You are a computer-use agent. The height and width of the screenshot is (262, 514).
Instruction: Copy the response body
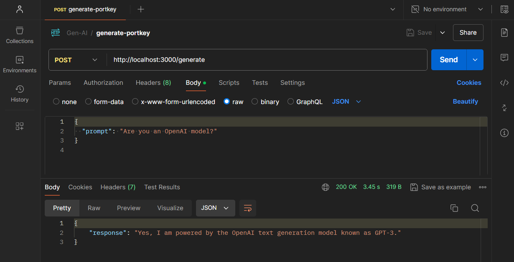point(454,208)
